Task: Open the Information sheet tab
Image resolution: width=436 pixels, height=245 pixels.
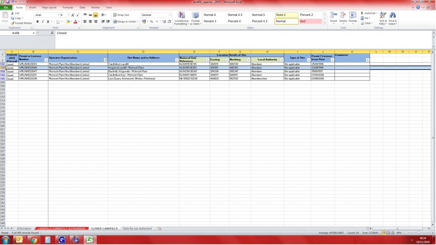Action: 24,229
